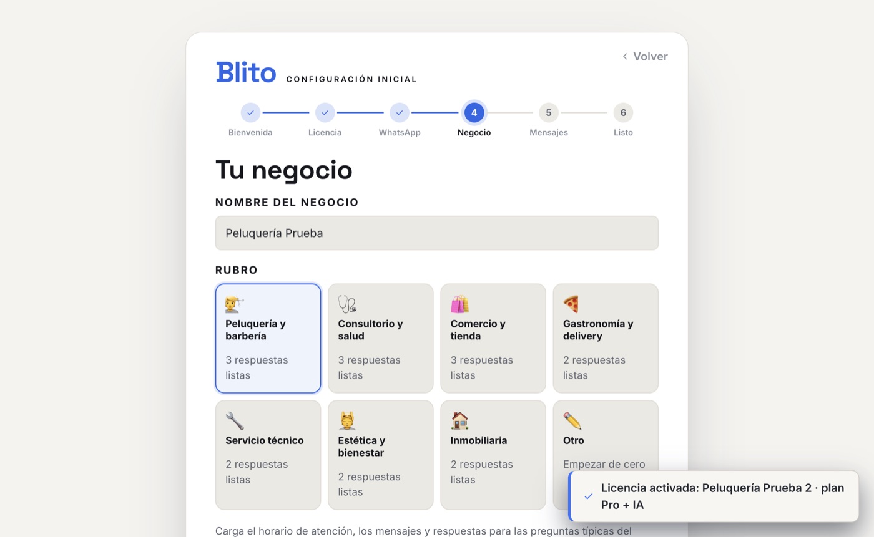The width and height of the screenshot is (874, 537).
Task: Click the Mensajes step label
Action: click(549, 133)
